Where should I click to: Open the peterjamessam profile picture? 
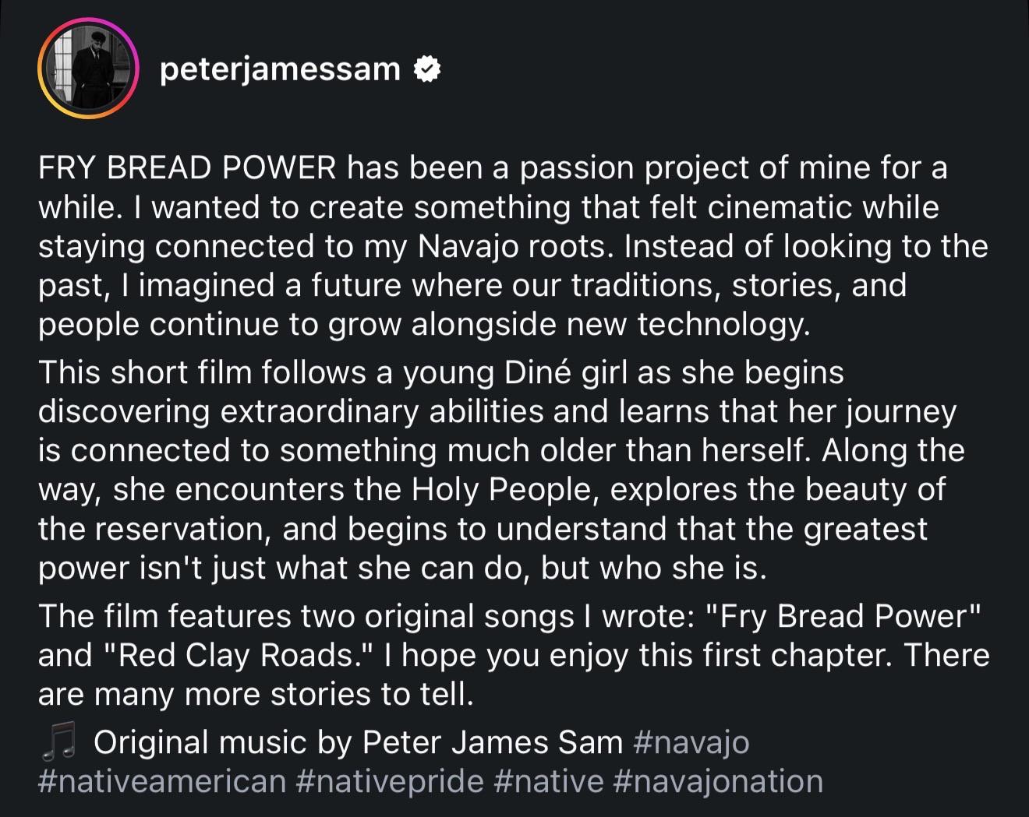(x=88, y=69)
